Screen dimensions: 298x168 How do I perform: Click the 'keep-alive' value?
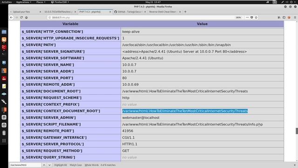point(131,32)
